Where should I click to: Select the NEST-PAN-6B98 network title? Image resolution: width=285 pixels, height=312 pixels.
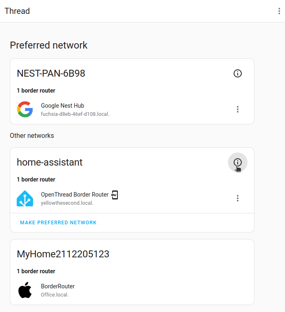[51, 73]
